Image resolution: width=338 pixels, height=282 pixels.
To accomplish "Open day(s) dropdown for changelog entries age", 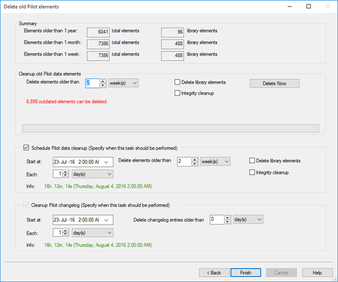I will [x=248, y=220].
